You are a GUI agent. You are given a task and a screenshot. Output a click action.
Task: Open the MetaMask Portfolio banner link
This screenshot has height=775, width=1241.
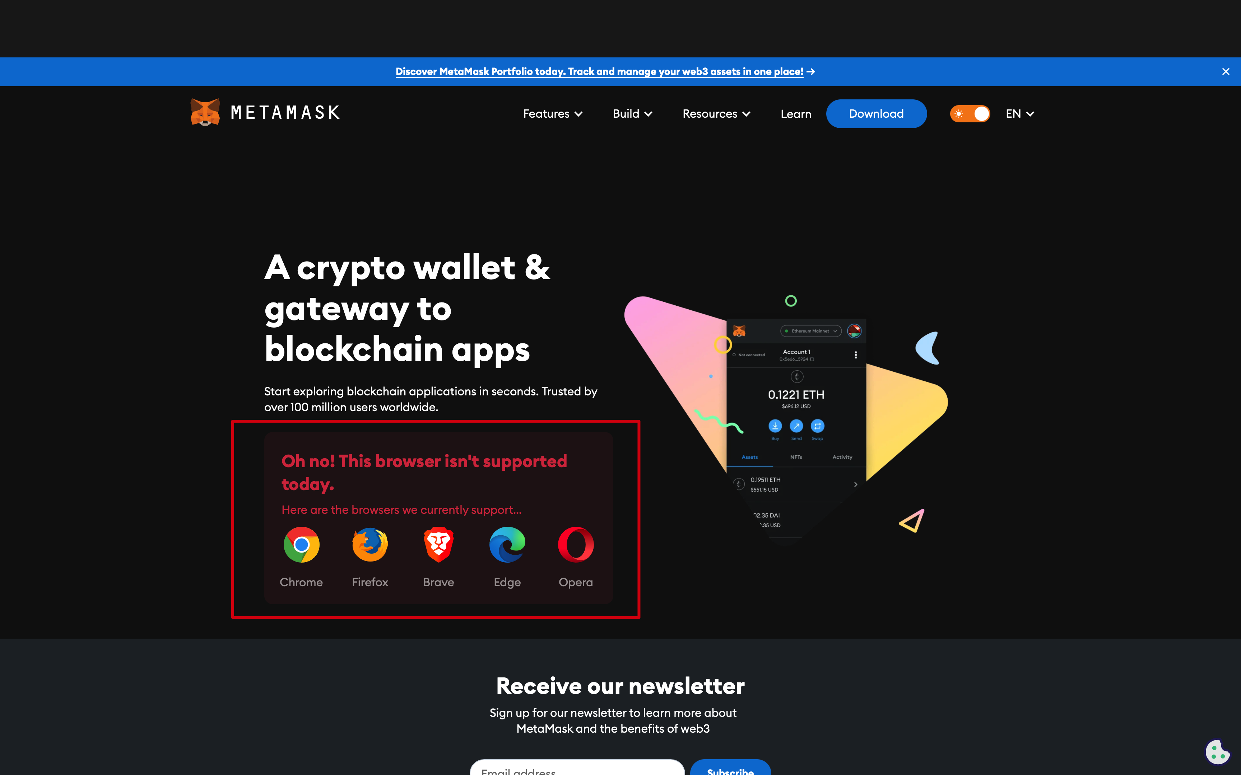[605, 72]
